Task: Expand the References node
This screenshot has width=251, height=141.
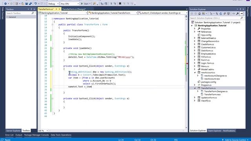Action: (x=195, y=32)
